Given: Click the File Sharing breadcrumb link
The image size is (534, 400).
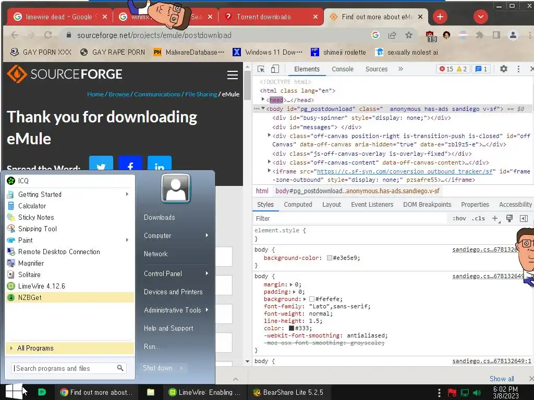Looking at the screenshot, I should [201, 94].
